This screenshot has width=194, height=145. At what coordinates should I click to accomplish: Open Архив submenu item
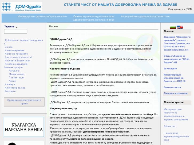[x=12, y=81]
